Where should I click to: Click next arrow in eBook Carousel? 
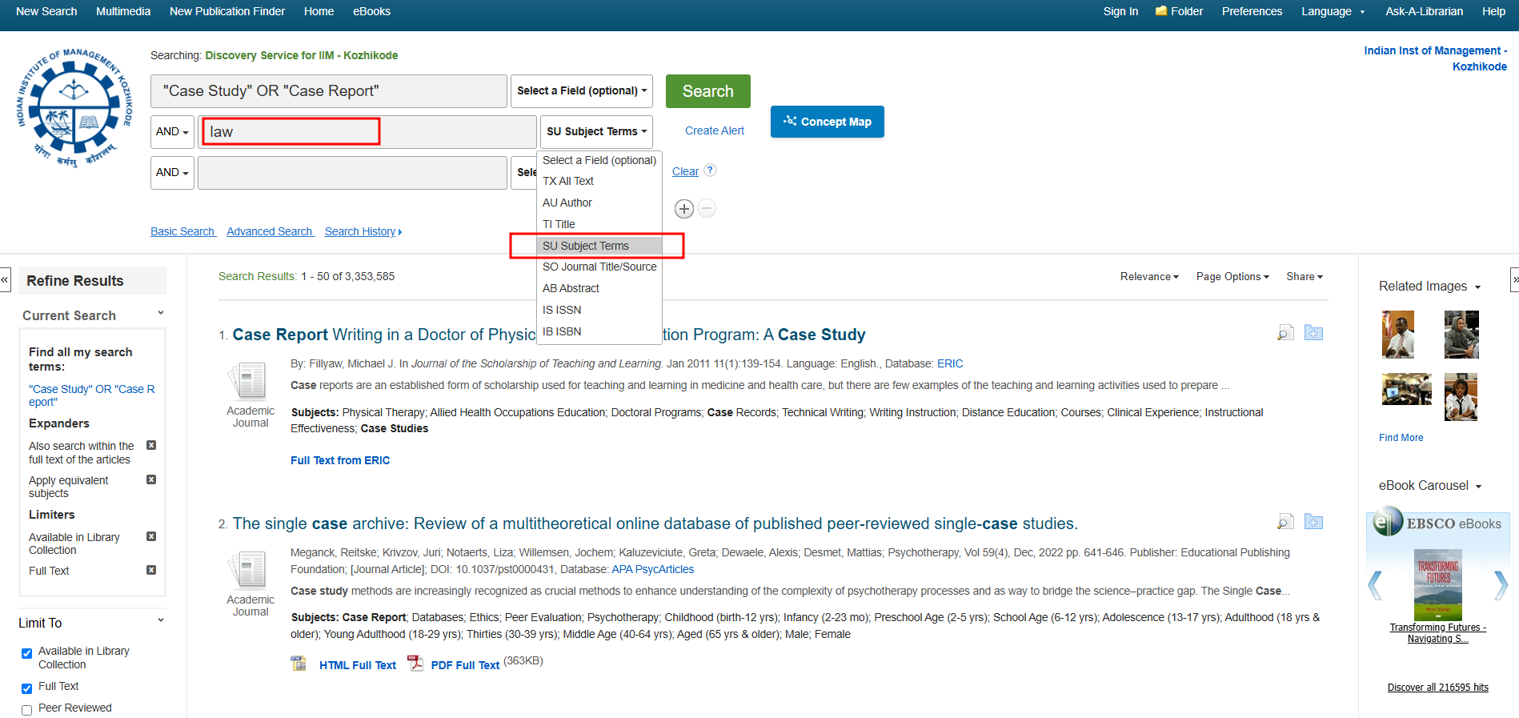[x=1500, y=585]
